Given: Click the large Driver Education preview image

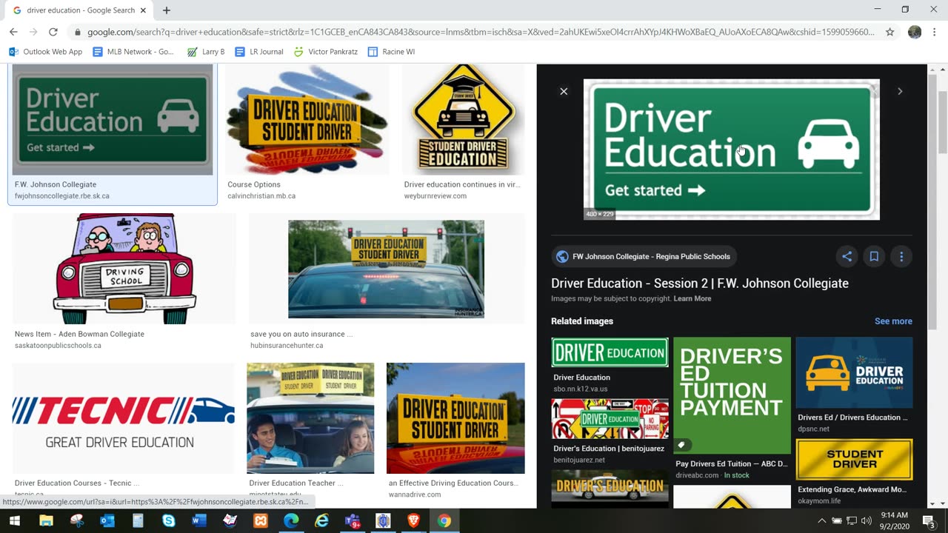Looking at the screenshot, I should point(732,150).
